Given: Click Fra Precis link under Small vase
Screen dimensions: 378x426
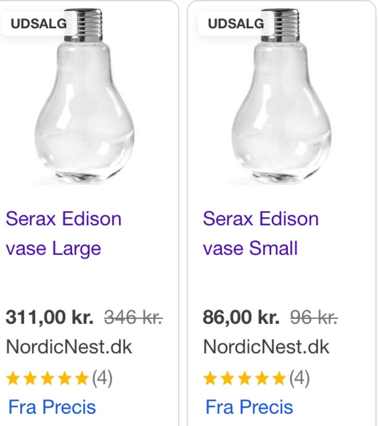Looking at the screenshot, I should point(249,407).
